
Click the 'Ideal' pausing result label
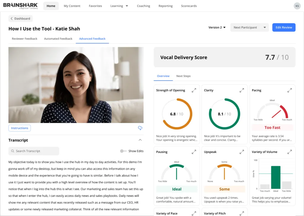point(177,189)
